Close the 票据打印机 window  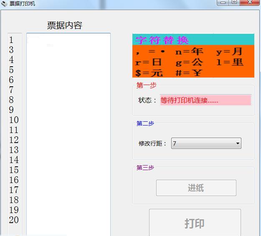pos(250,3)
